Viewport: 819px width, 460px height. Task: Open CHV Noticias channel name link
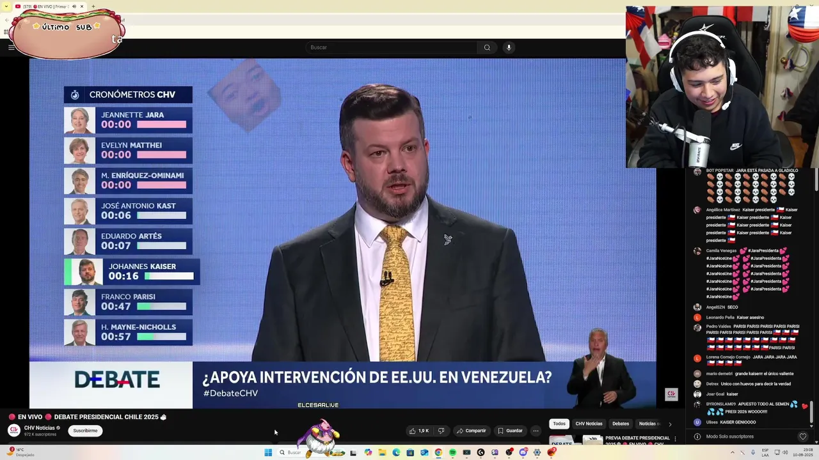point(40,428)
